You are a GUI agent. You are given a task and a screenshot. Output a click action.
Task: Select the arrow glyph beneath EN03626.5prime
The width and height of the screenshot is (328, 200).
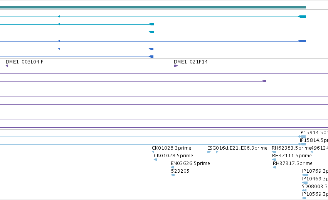tap(173, 167)
